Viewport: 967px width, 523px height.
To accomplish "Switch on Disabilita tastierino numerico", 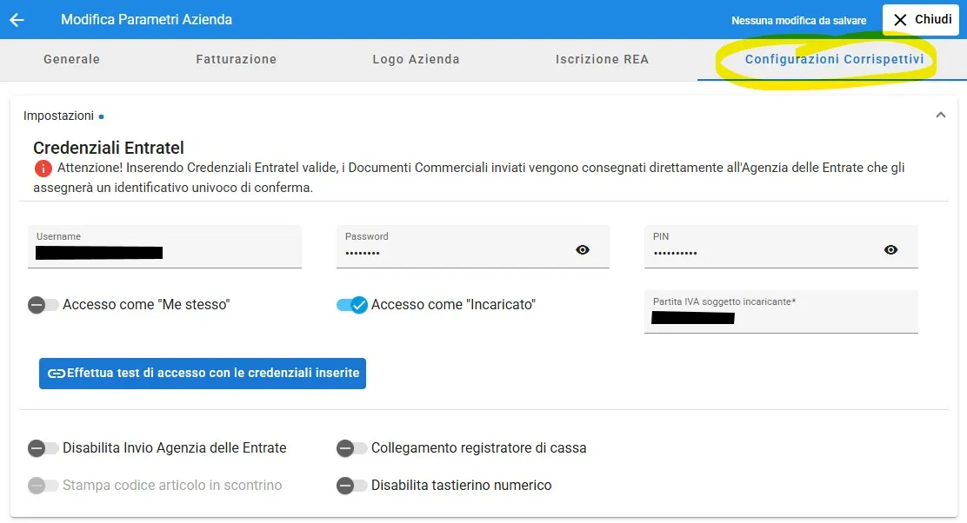I will (x=351, y=486).
